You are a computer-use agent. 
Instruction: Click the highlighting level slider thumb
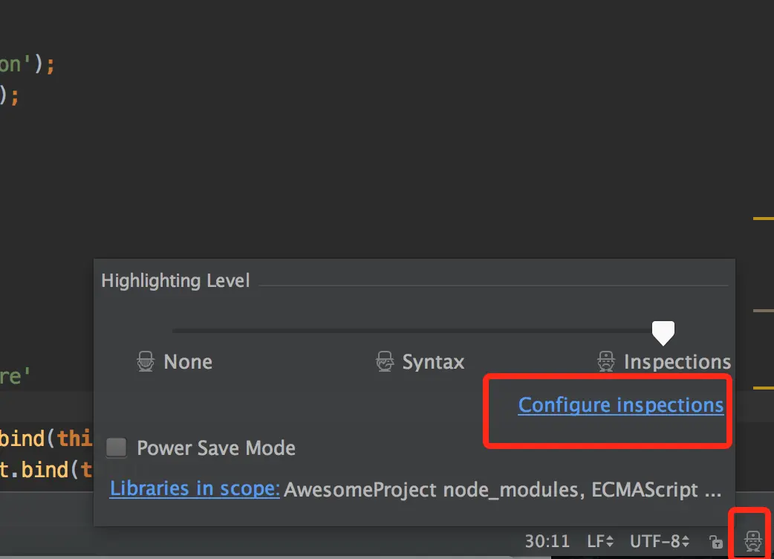(x=663, y=333)
